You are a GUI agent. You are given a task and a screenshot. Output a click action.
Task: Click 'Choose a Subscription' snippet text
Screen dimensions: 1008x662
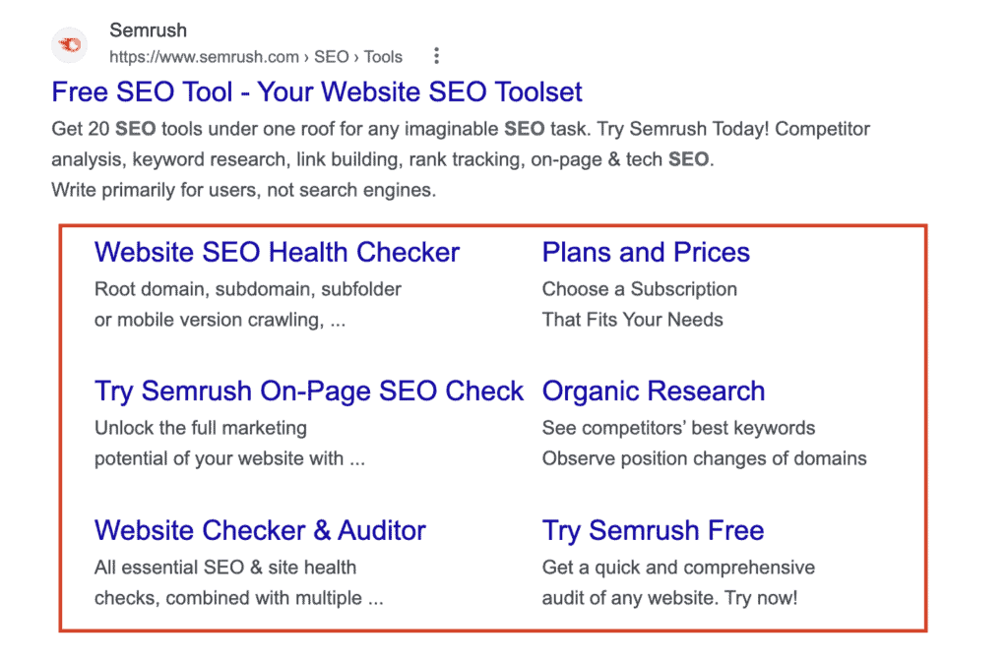(x=640, y=289)
